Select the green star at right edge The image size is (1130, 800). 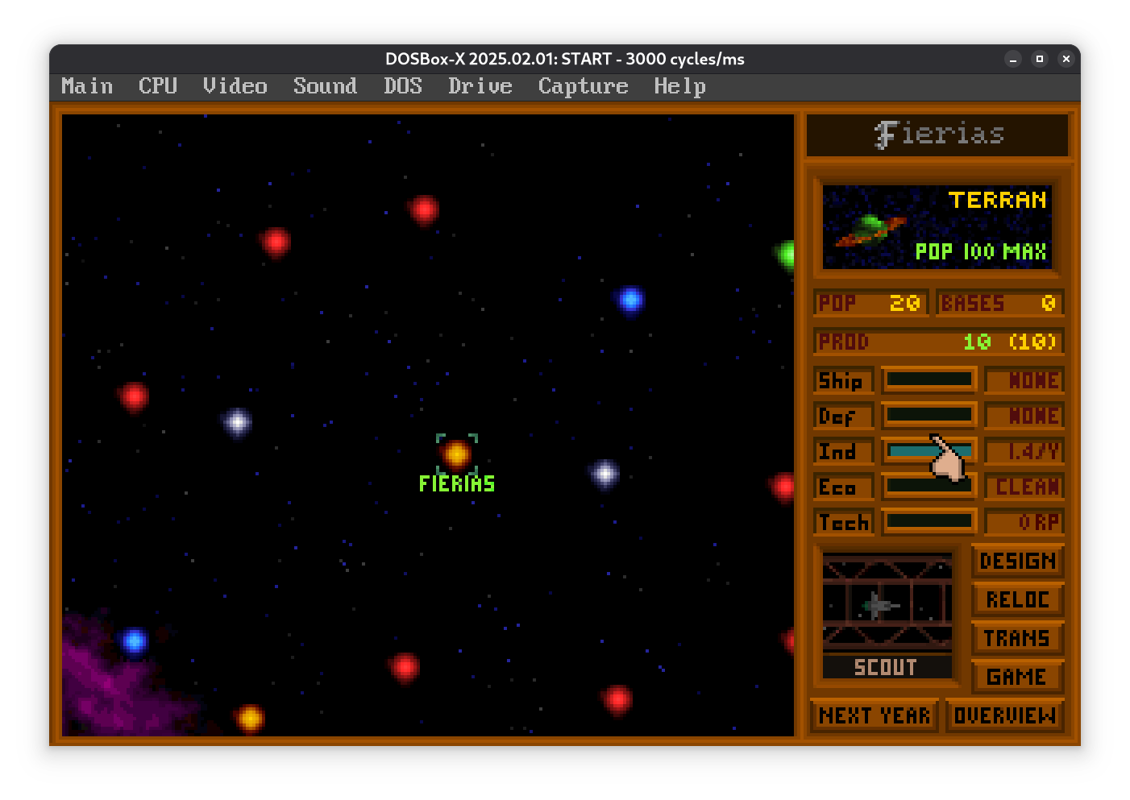pyautogui.click(x=786, y=255)
